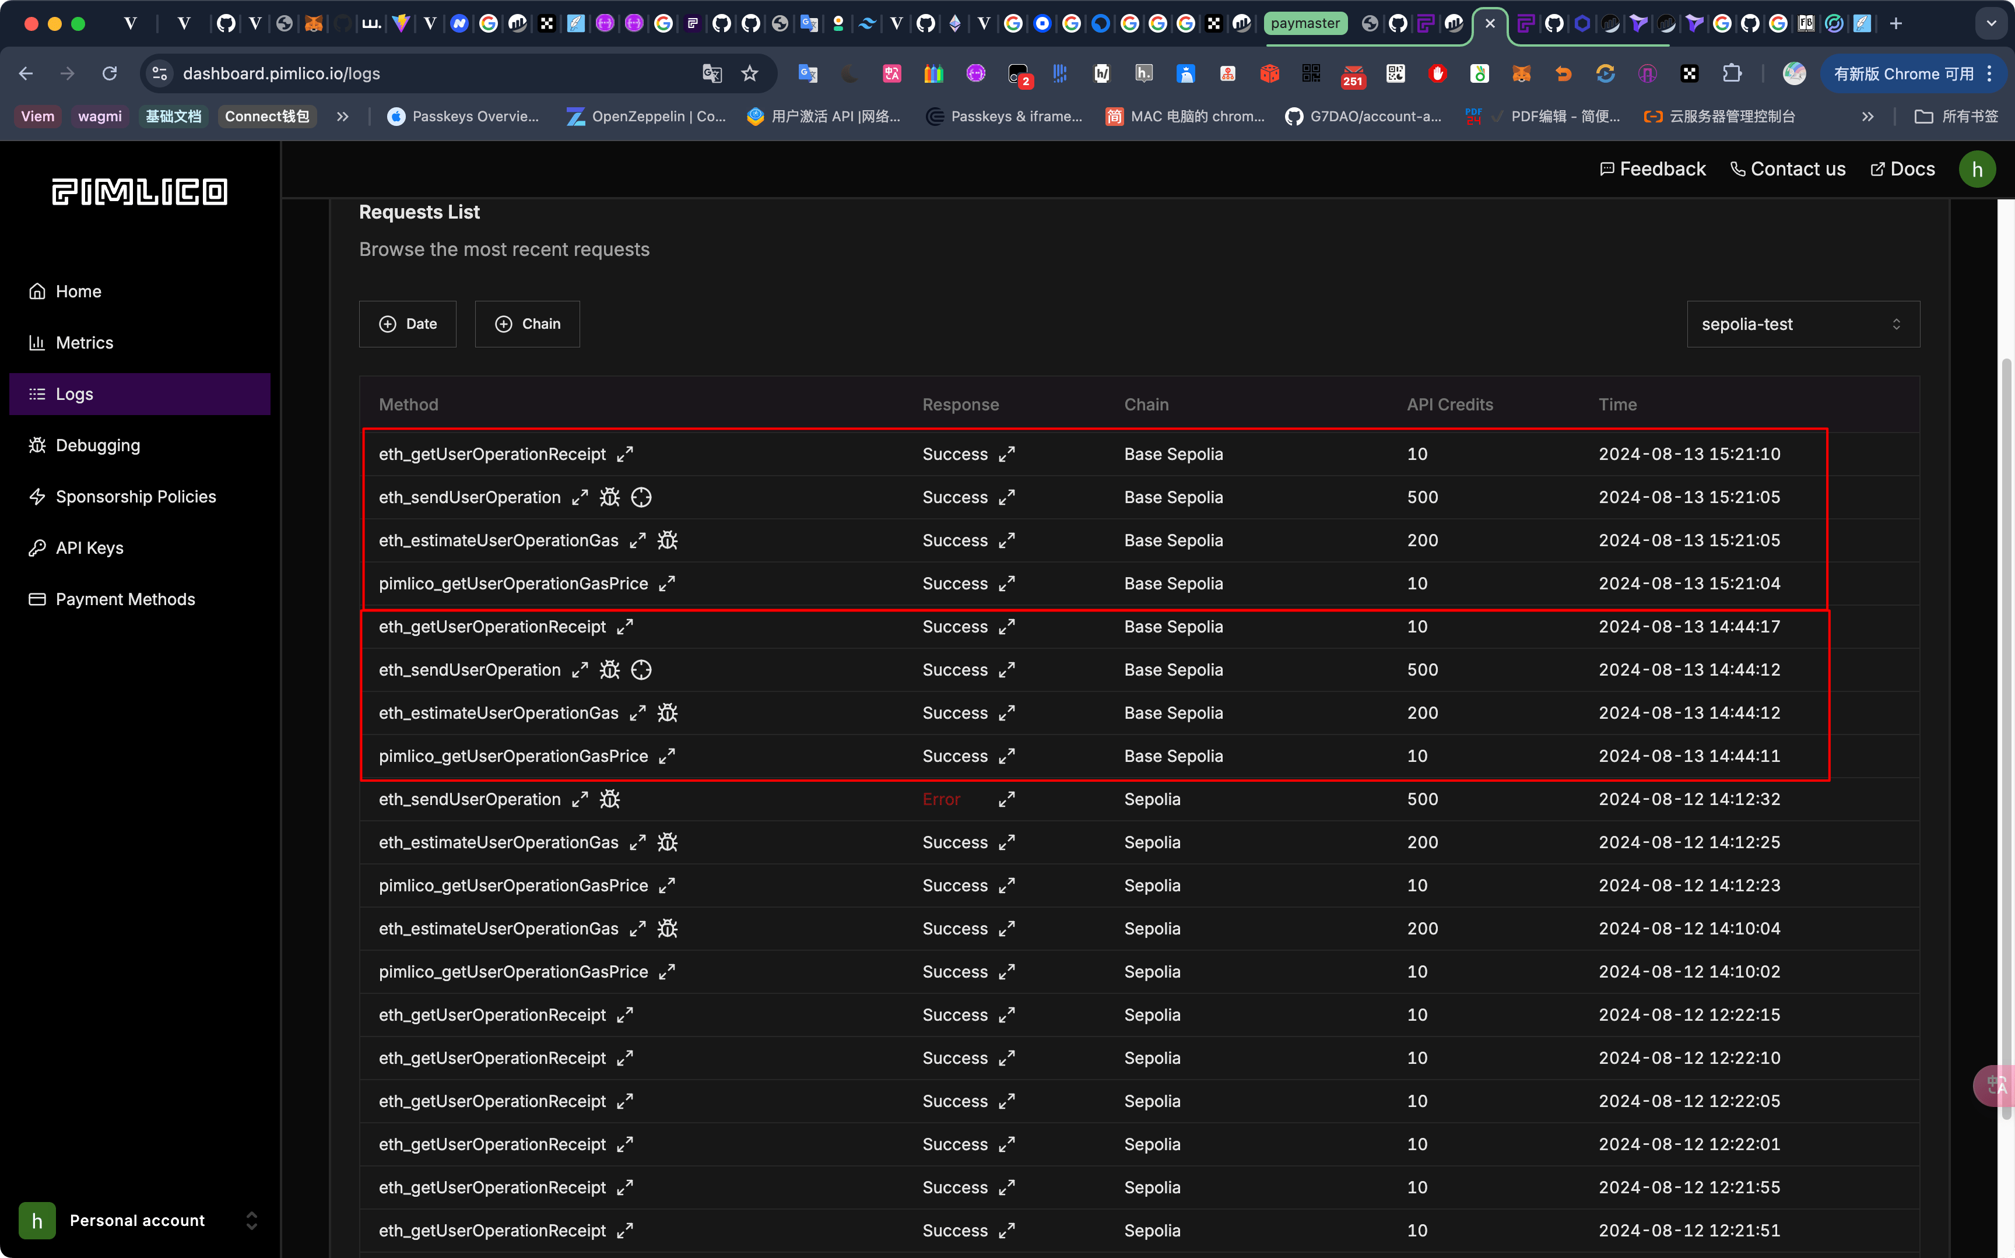
Task: Expand eth_sendUserOperation request at 14:44:12
Action: pos(580,670)
